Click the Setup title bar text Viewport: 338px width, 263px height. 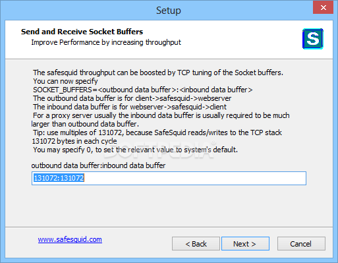169,11
